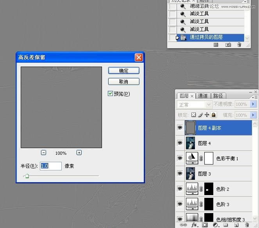Create new snapshot camera icon in History panel
The width and height of the screenshot is (259, 228).
pyautogui.click(x=228, y=45)
